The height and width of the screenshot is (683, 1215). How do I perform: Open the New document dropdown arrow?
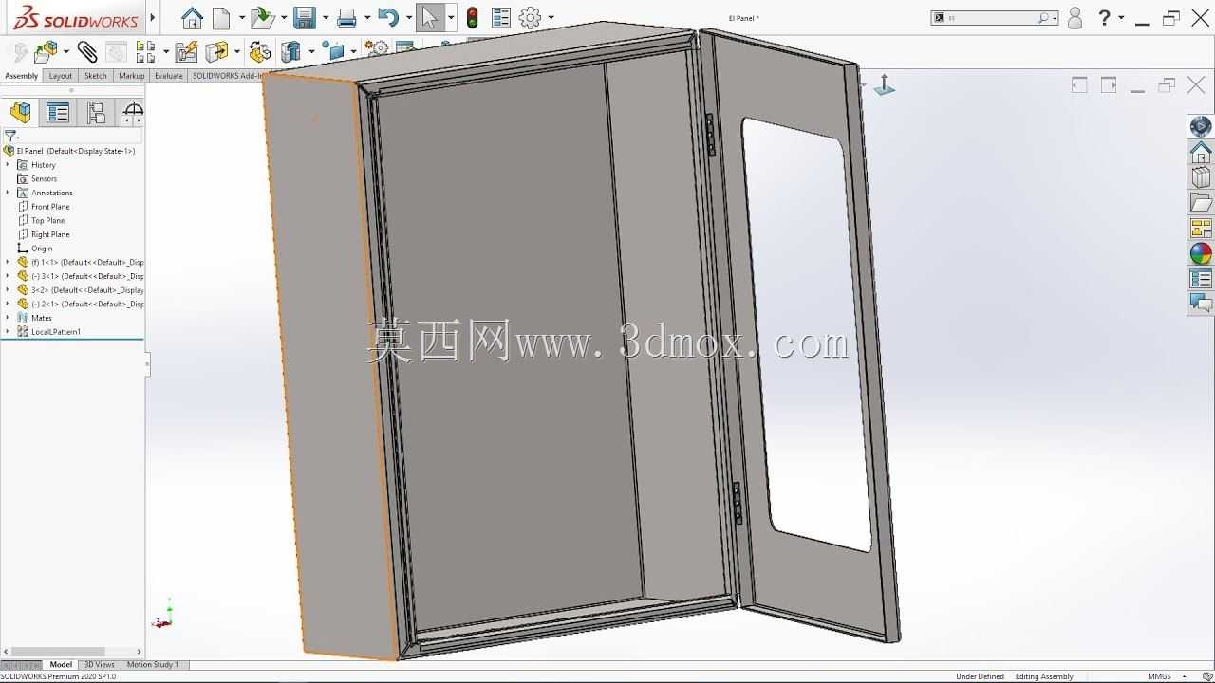tap(242, 17)
